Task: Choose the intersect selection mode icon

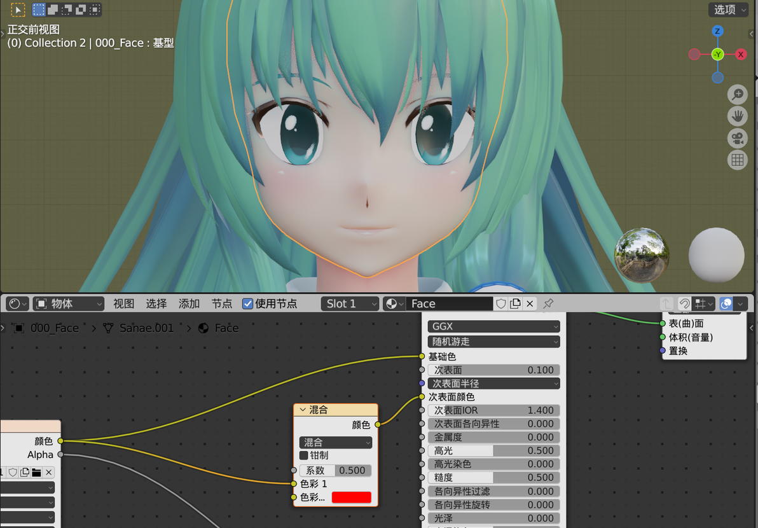Action: (x=95, y=9)
